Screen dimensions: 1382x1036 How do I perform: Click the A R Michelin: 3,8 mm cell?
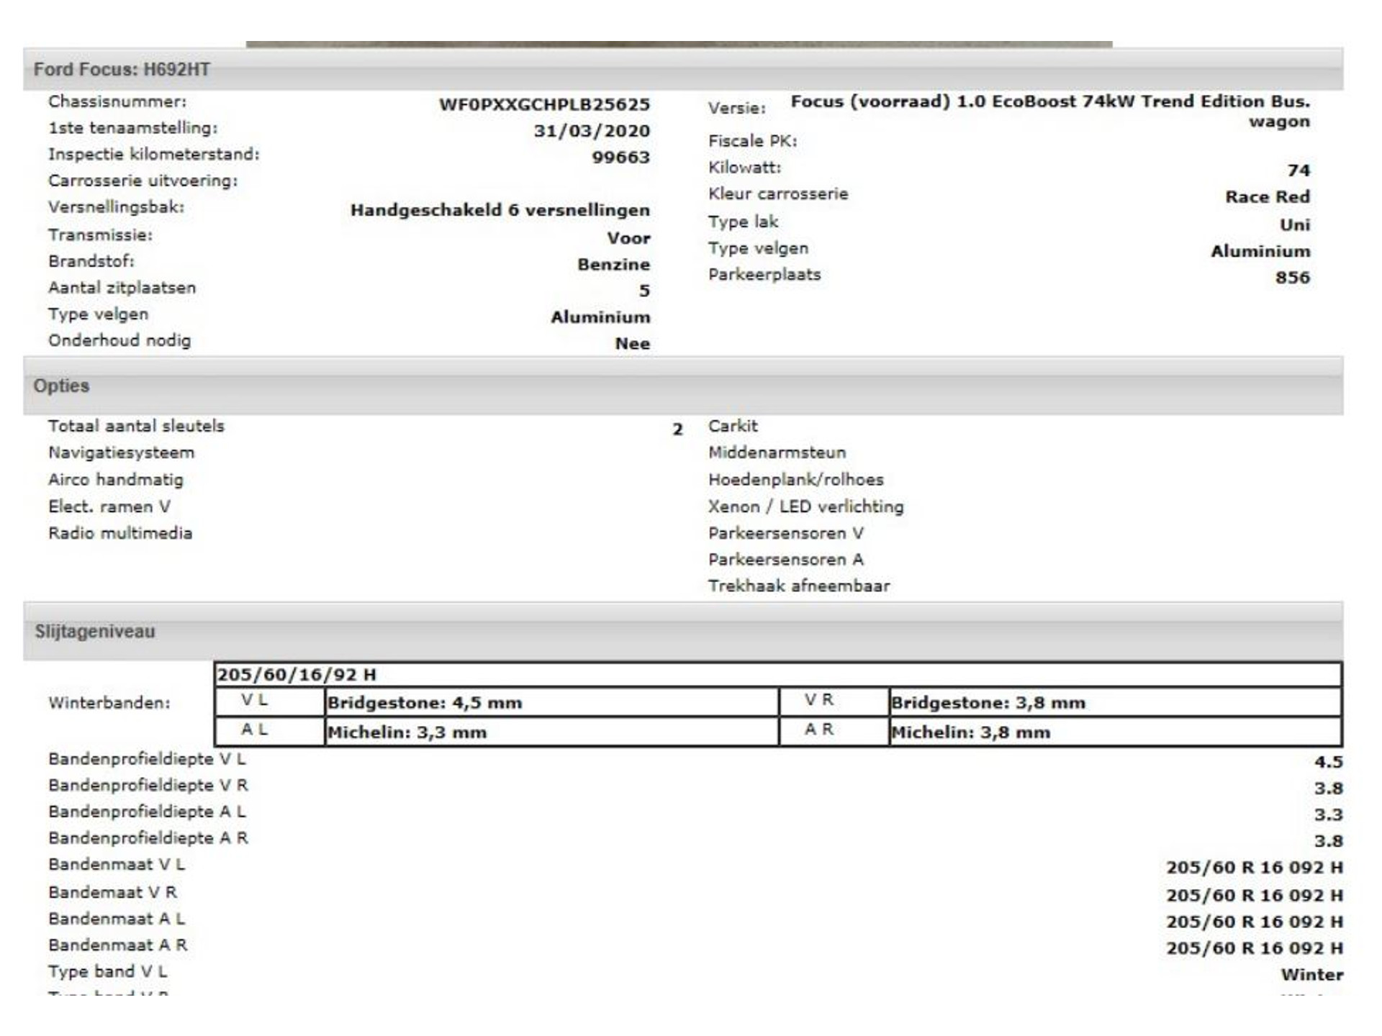[x=1115, y=732]
